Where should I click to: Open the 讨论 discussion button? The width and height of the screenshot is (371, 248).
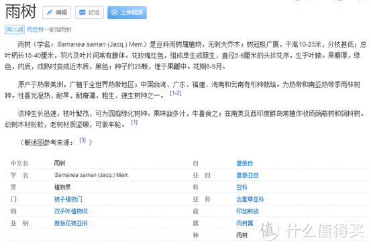click(x=89, y=12)
